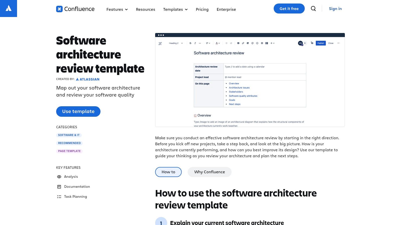Click the Analysis eye icon
Screen dimensions: 401x225
click(x=59, y=177)
